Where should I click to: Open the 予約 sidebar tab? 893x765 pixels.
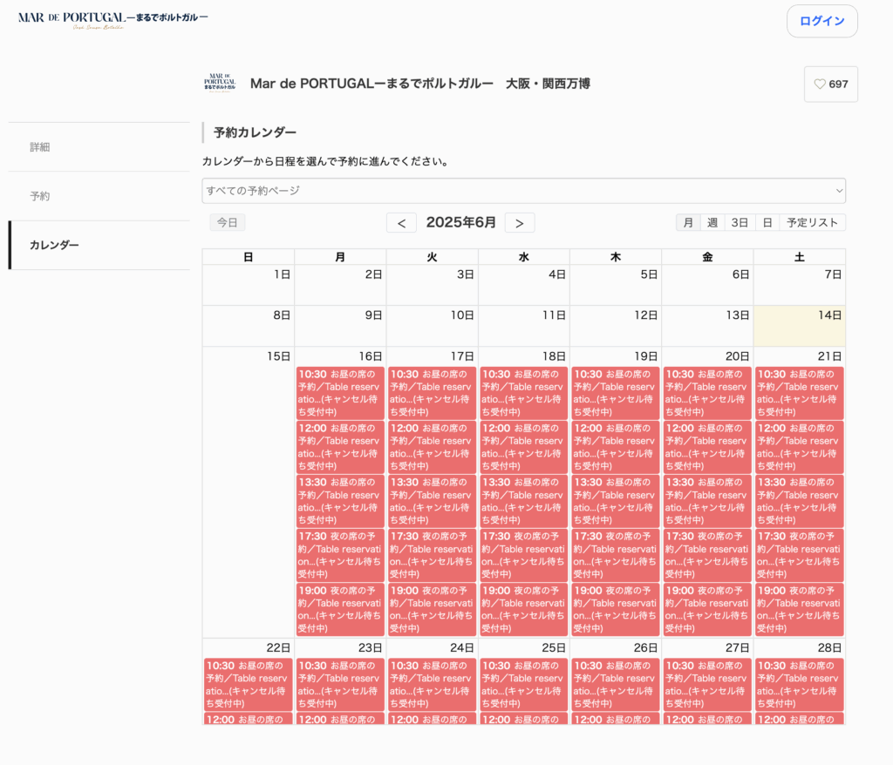(x=99, y=196)
